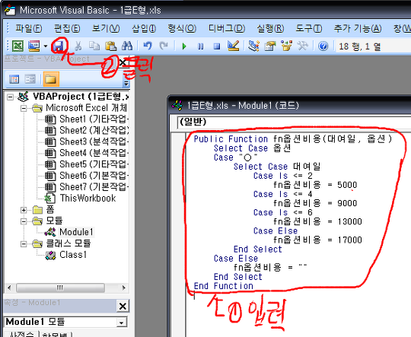The width and height of the screenshot is (411, 337).
Task: Open the 형식(O) menu
Action: pos(182,28)
